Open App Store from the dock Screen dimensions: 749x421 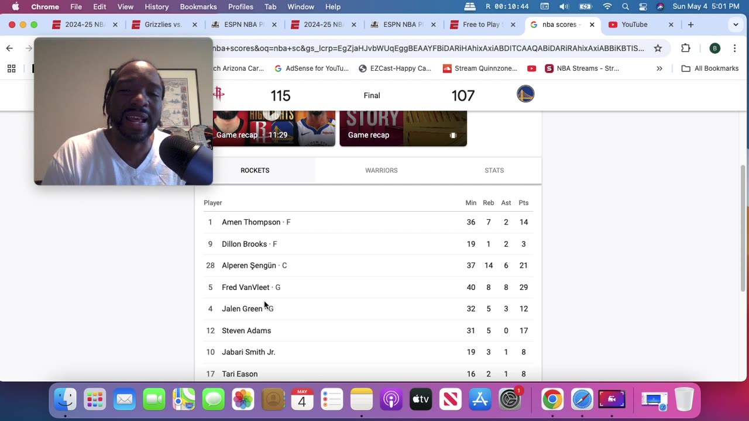pyautogui.click(x=480, y=400)
